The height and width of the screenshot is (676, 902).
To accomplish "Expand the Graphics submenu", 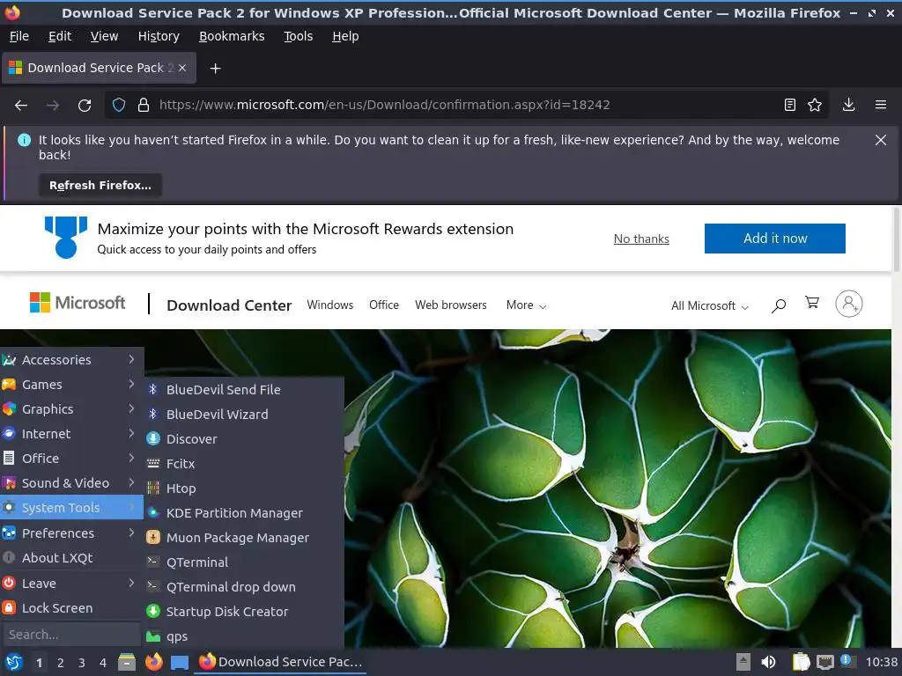I will (71, 409).
